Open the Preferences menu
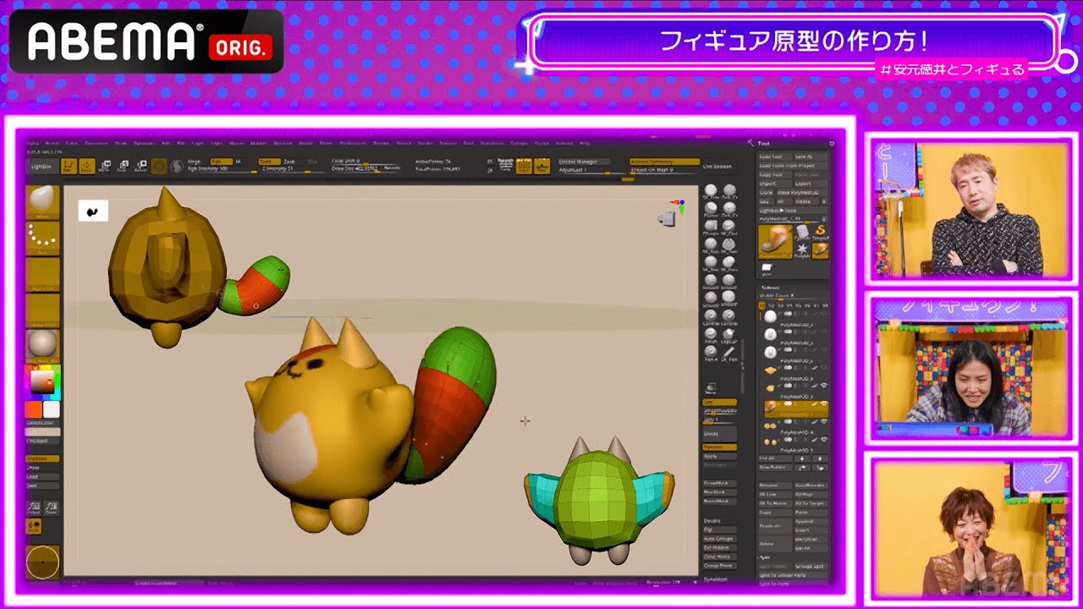Viewport: 1083px width, 609px height. pos(353,143)
